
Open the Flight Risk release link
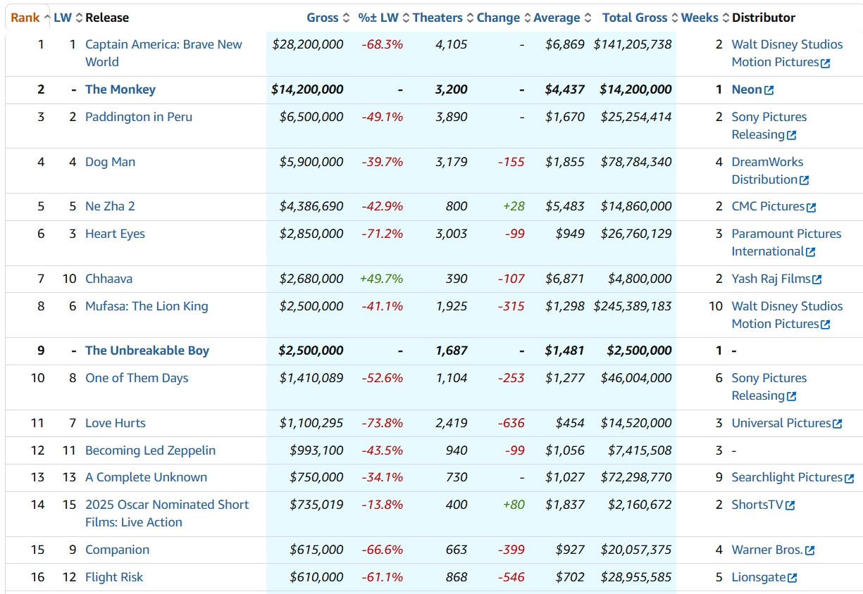114,577
